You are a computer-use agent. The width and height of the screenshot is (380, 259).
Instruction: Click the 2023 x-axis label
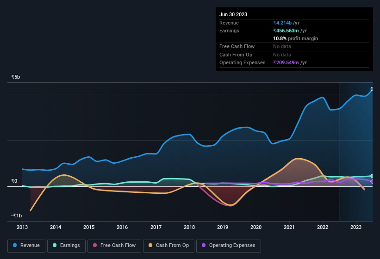(356, 227)
